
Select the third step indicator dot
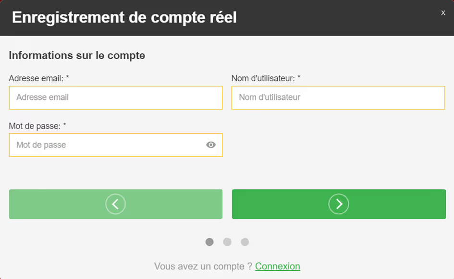click(245, 242)
